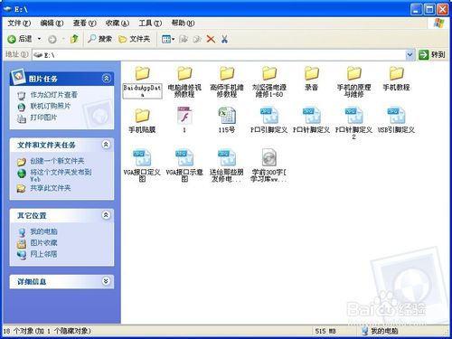Viewport: 452px width, 339px height.
Task: Click 创建一个新文件夹 link
Action: coord(57,161)
